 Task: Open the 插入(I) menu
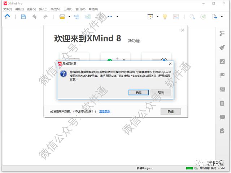pos(43,9)
